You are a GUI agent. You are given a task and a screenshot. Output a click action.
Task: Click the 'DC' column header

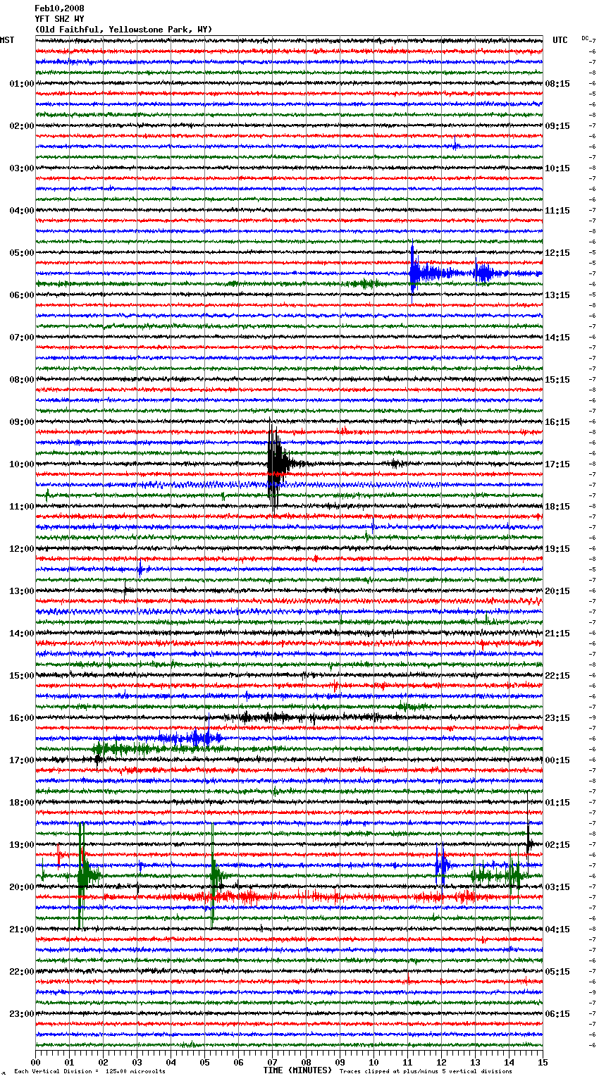coord(585,38)
